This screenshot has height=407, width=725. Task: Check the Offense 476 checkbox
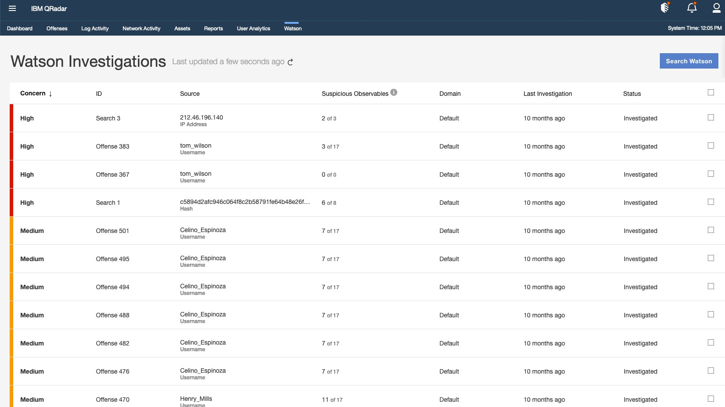711,371
